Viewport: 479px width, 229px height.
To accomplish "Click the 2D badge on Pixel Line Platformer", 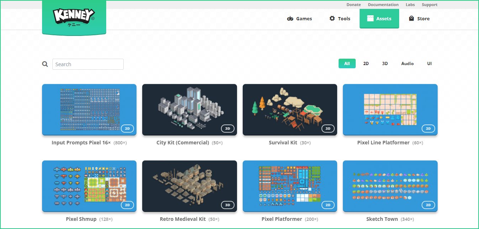I will click(x=428, y=129).
